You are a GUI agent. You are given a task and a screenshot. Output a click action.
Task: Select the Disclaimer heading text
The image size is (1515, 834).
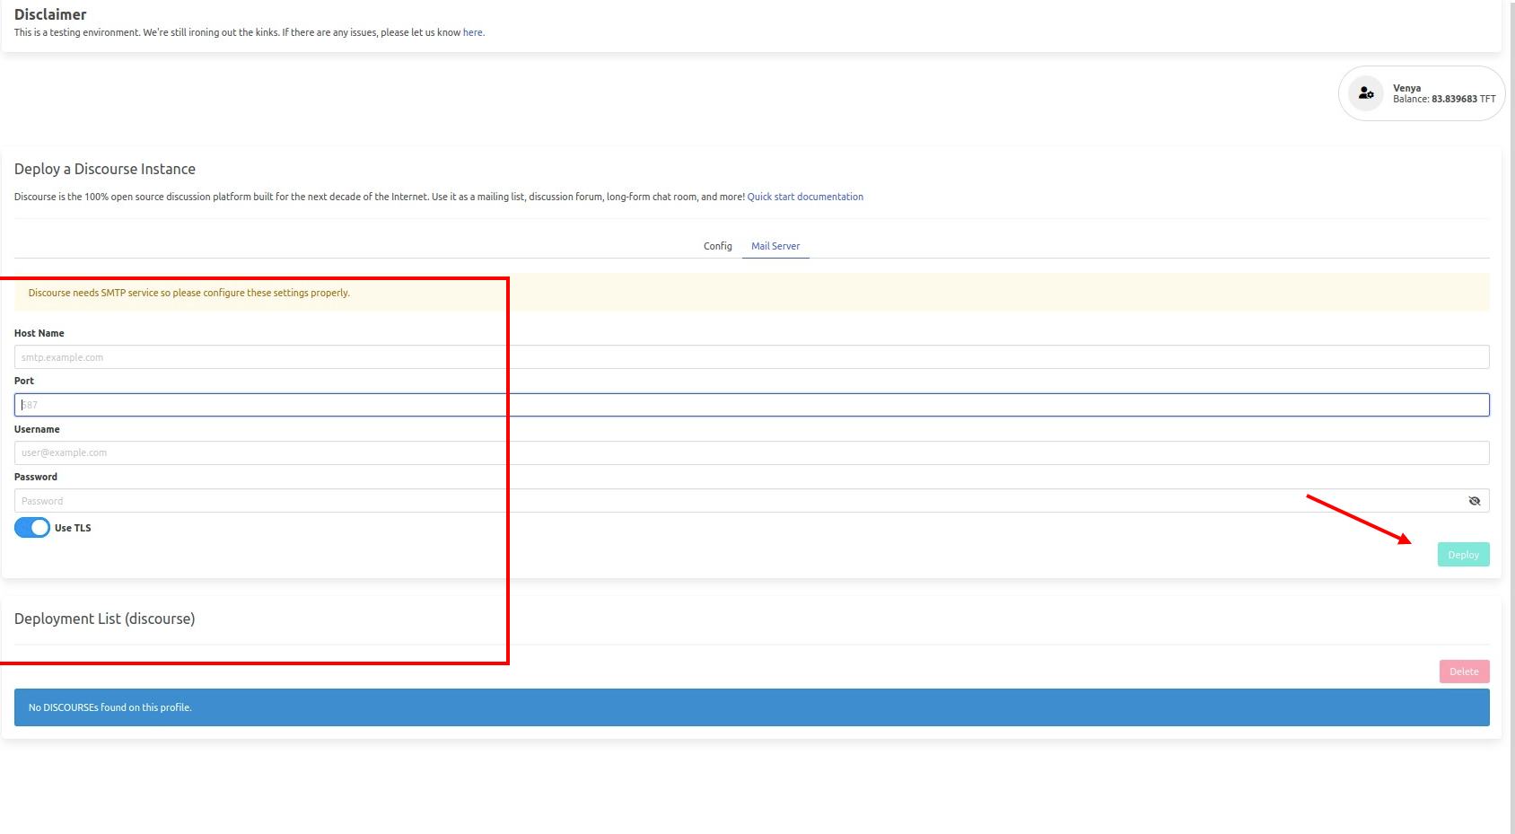[49, 13]
